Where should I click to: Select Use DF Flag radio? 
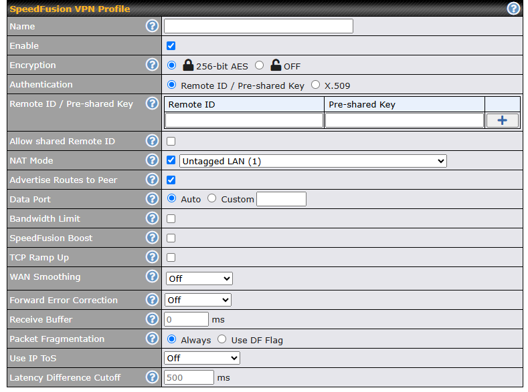222,339
